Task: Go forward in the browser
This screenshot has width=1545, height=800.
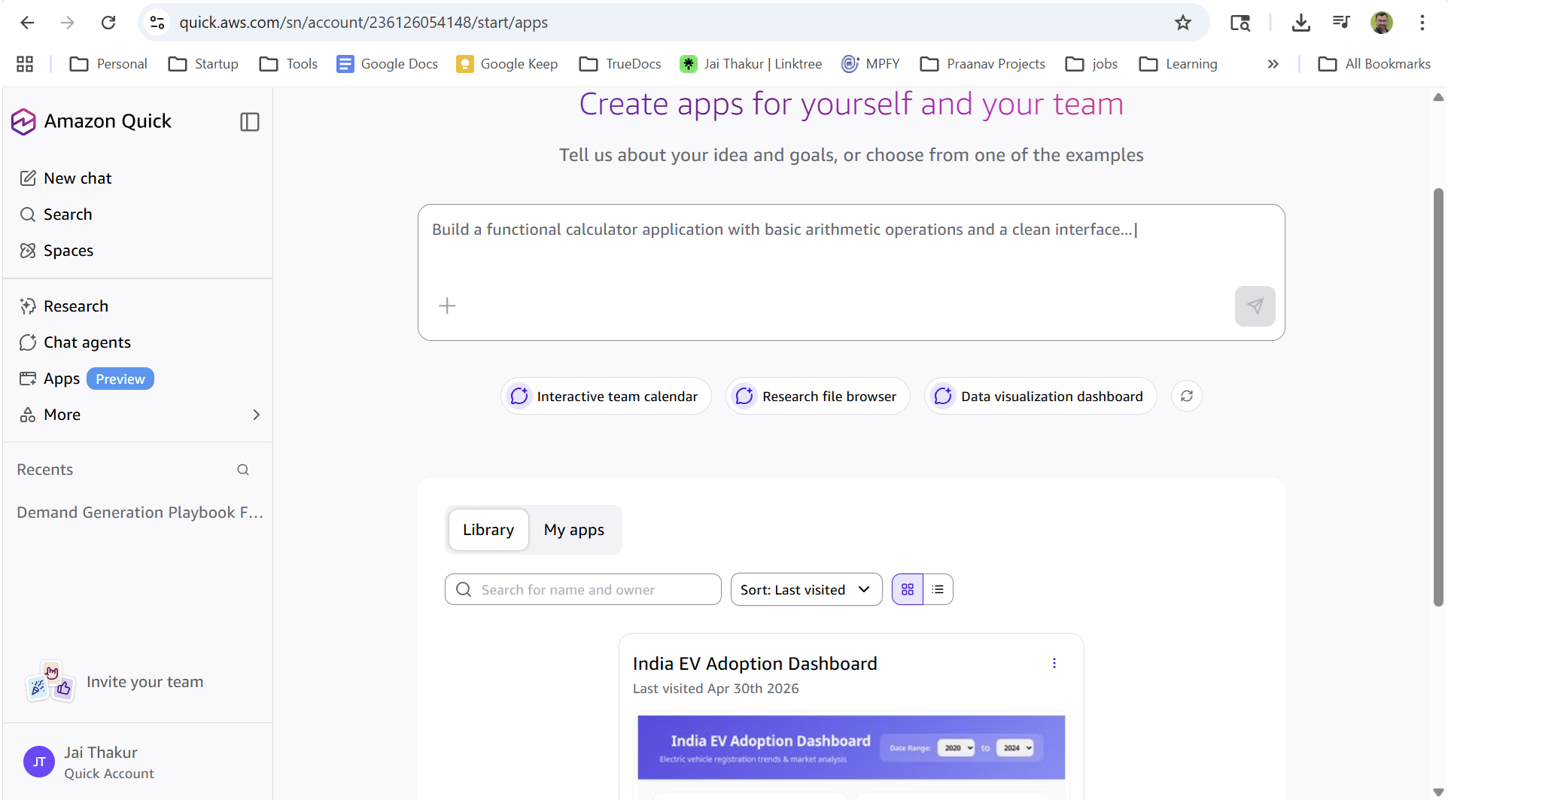Action: (x=68, y=23)
